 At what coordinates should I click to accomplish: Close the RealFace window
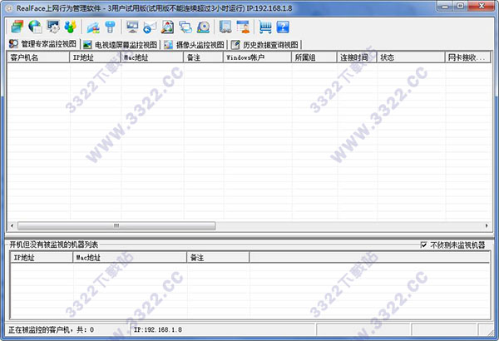point(481,6)
